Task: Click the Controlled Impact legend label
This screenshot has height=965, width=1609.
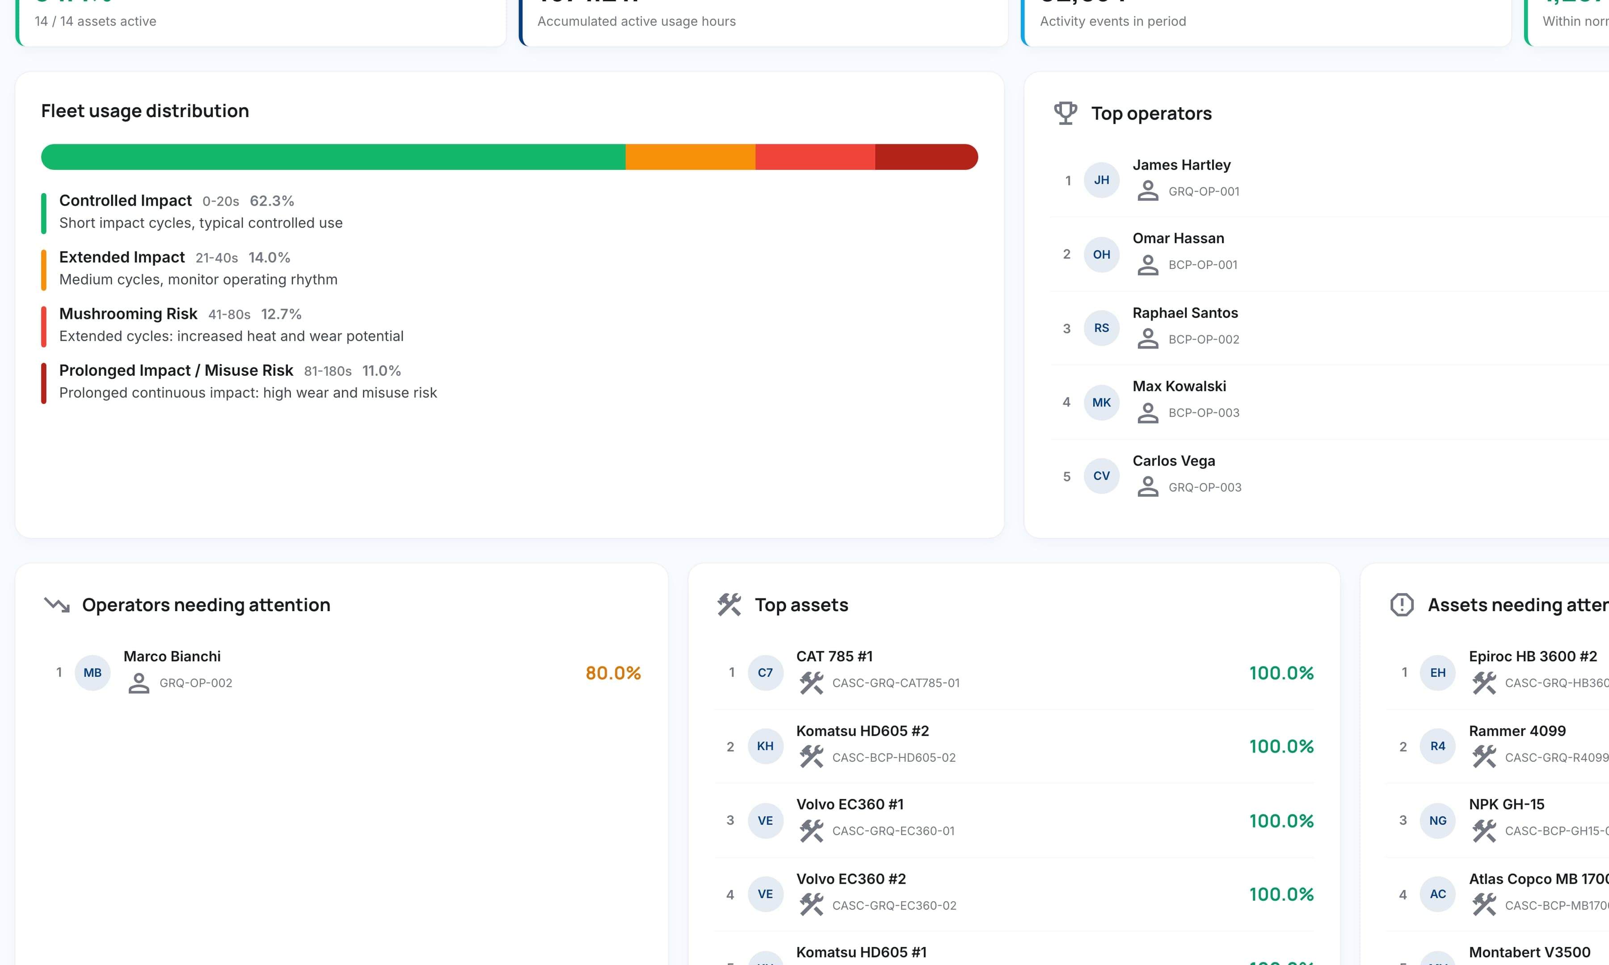Action: [126, 201]
